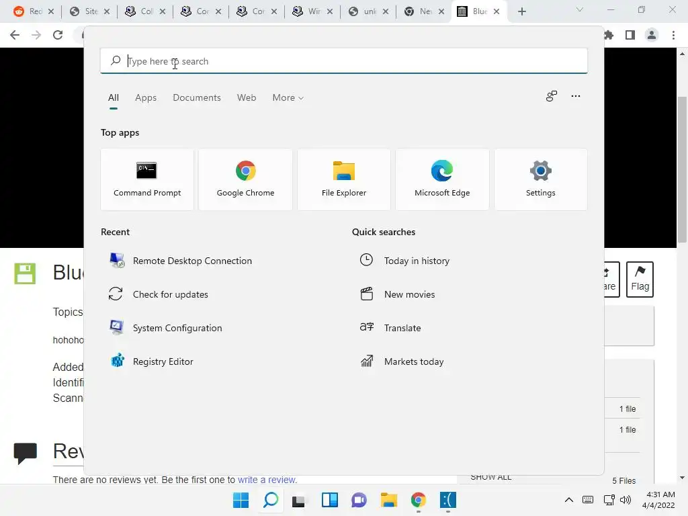Expand the More filter dropdown
The image size is (688, 516).
tap(288, 98)
